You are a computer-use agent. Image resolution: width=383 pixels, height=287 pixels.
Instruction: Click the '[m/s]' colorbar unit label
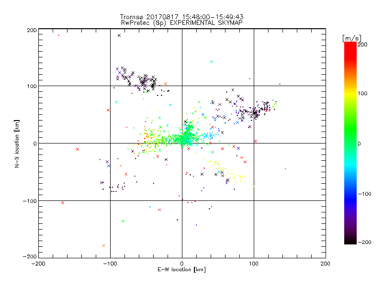[x=352, y=38]
